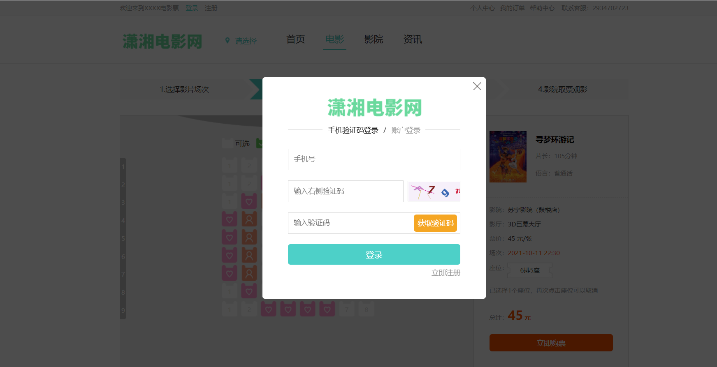Open 我的订单 in the top bar
Screen dimensions: 717x367
(x=512, y=8)
